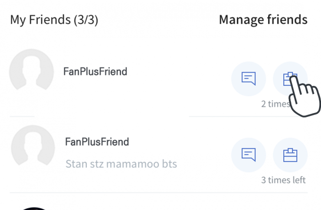This screenshot has width=321, height=210.
Task: Tap the gift icon above "3 times left"
Action: 290,155
